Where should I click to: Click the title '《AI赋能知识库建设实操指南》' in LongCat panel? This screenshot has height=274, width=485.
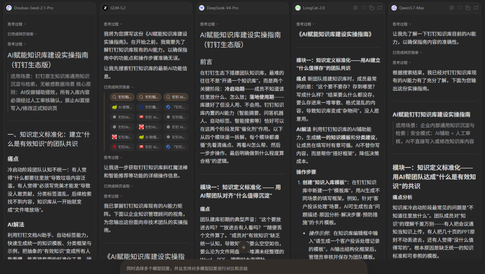click(335, 34)
